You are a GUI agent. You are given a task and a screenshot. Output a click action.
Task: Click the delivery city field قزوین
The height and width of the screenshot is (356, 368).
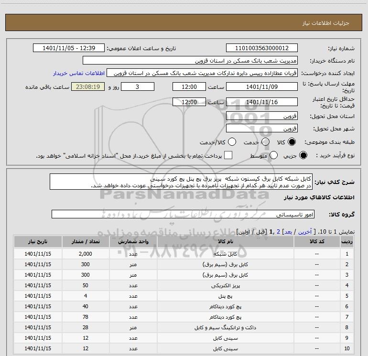click(262, 129)
